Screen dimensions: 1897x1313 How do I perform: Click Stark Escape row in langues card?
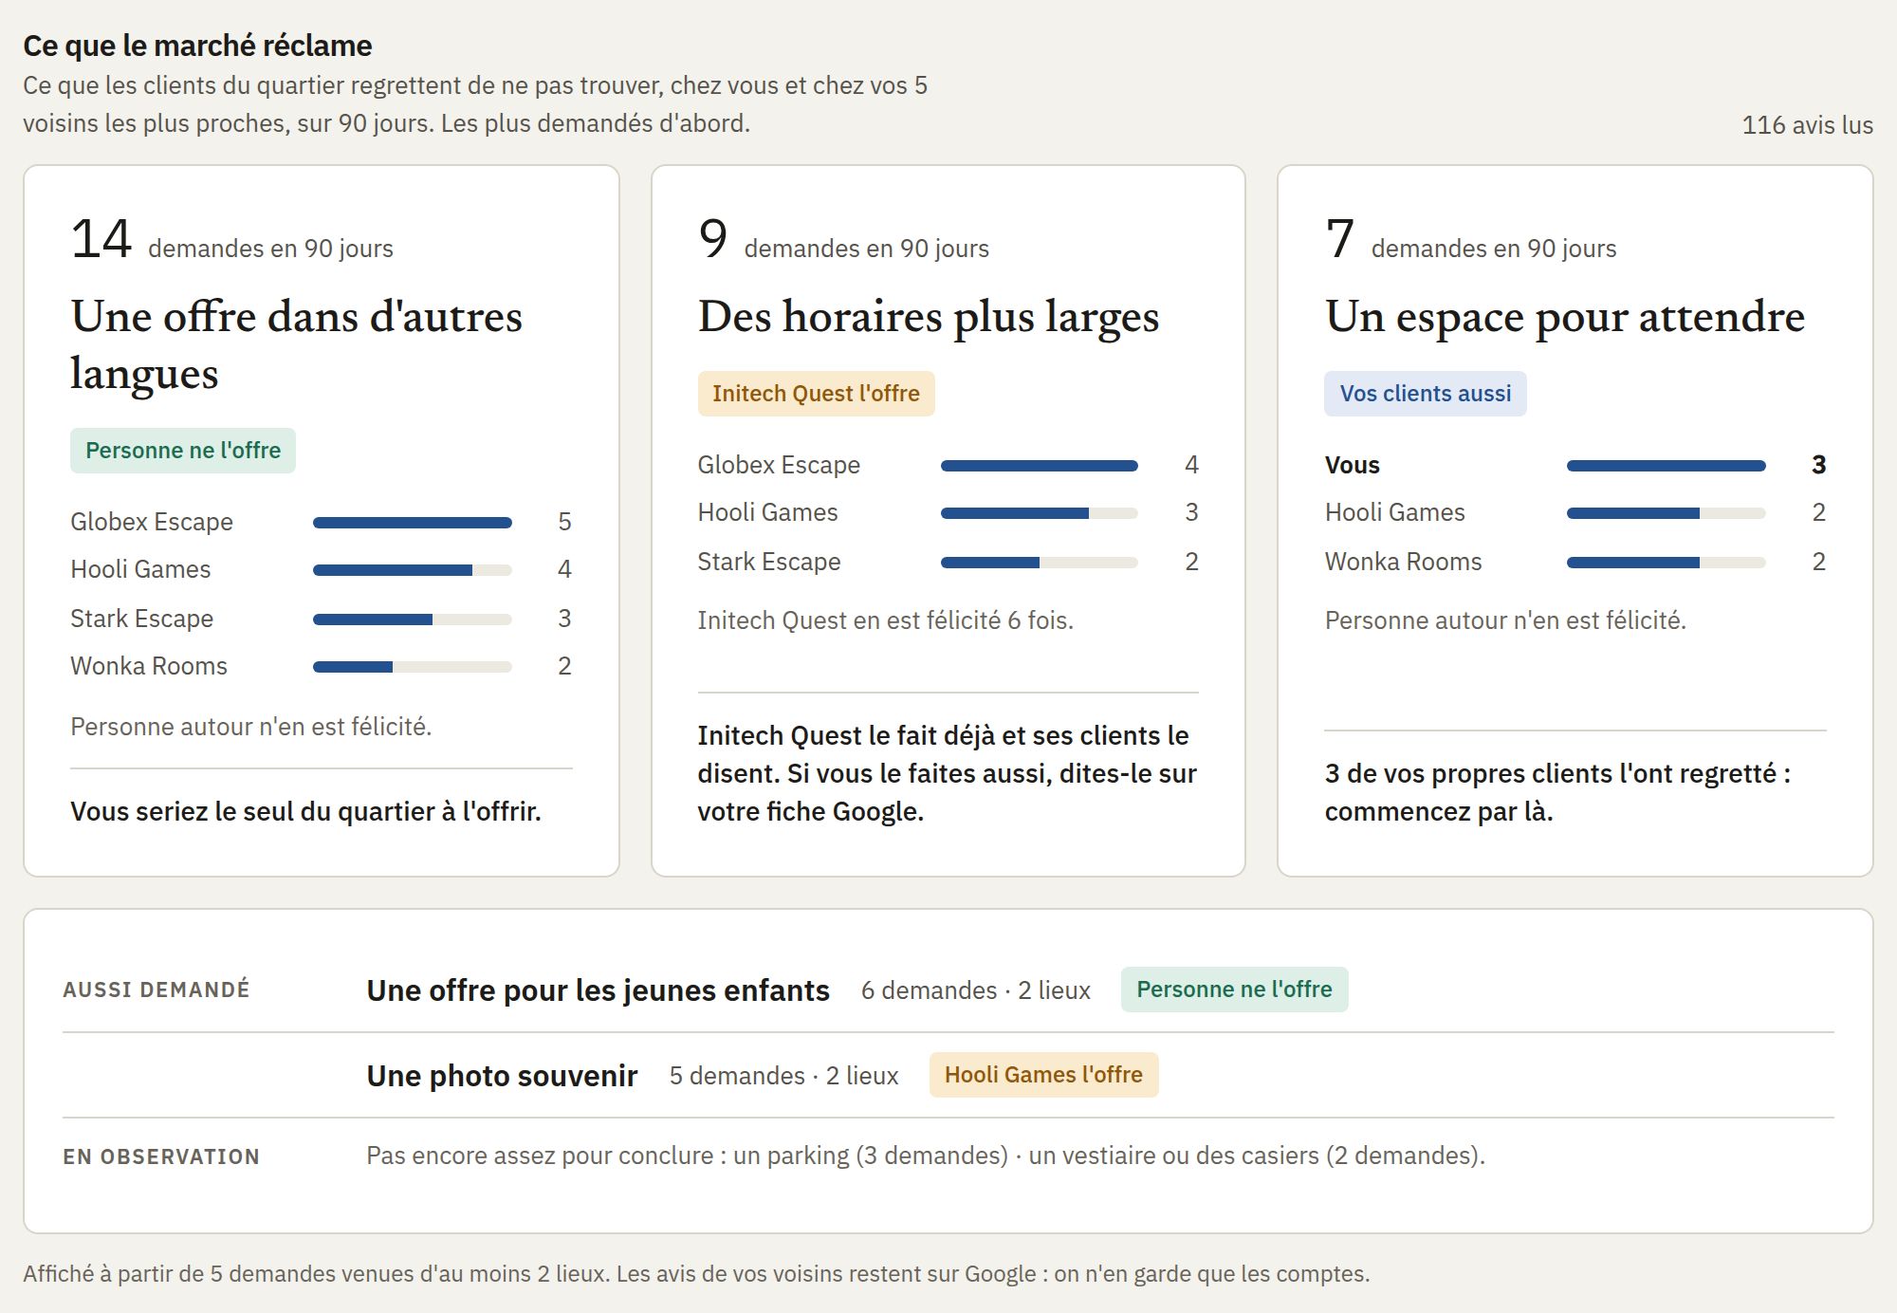click(322, 619)
